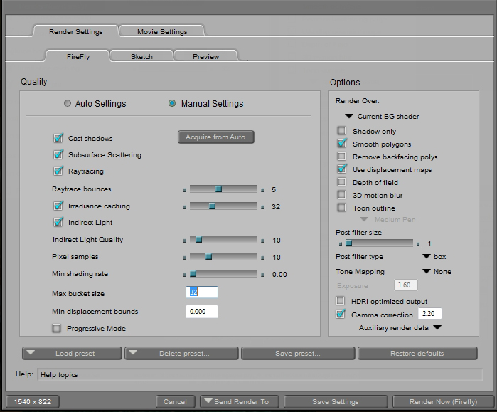The width and height of the screenshot is (497, 412).
Task: Enable the Shadow only checkbox
Action: (342, 131)
